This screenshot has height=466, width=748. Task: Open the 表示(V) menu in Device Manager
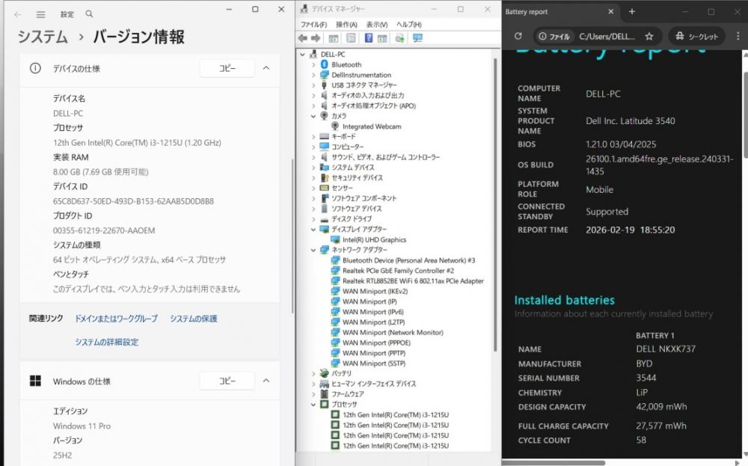click(x=377, y=25)
